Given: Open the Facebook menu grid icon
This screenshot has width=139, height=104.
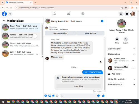Looking at the screenshot, I should (x=121, y=14).
